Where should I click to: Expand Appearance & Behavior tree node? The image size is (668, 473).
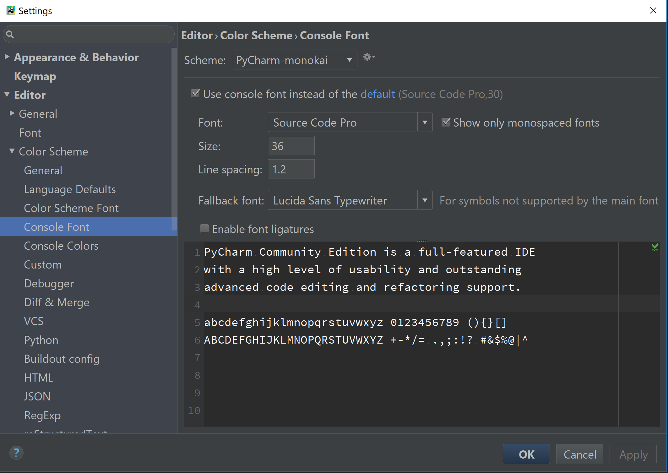7,57
